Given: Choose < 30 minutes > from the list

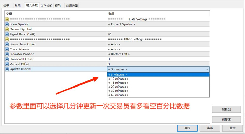Looking at the screenshot, I should tap(158, 91).
